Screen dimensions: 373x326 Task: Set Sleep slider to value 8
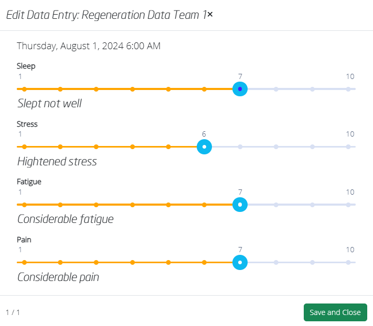pos(276,89)
